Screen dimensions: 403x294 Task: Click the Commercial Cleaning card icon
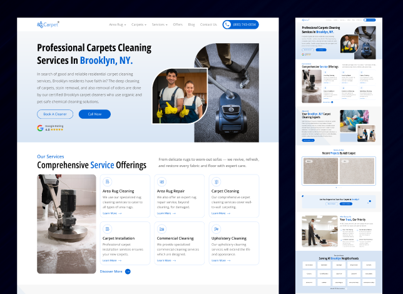coord(161,230)
